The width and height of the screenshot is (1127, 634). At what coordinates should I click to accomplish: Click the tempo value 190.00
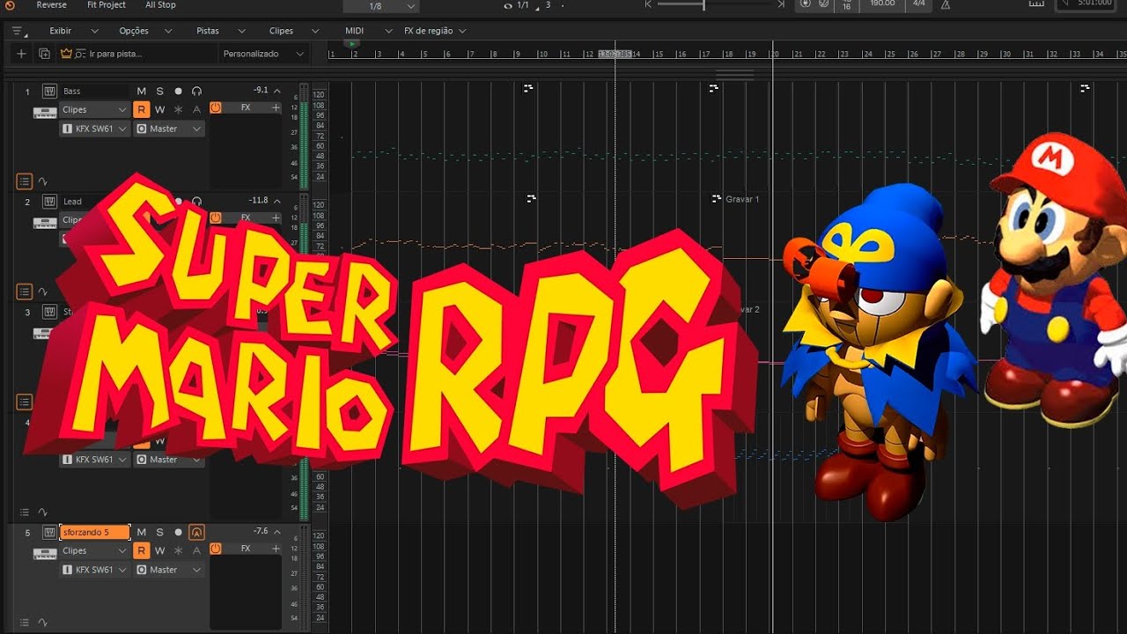(x=882, y=4)
